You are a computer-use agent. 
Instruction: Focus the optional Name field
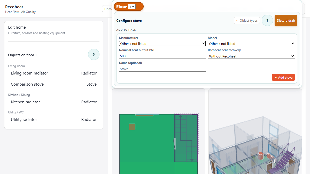pyautogui.click(x=162, y=69)
